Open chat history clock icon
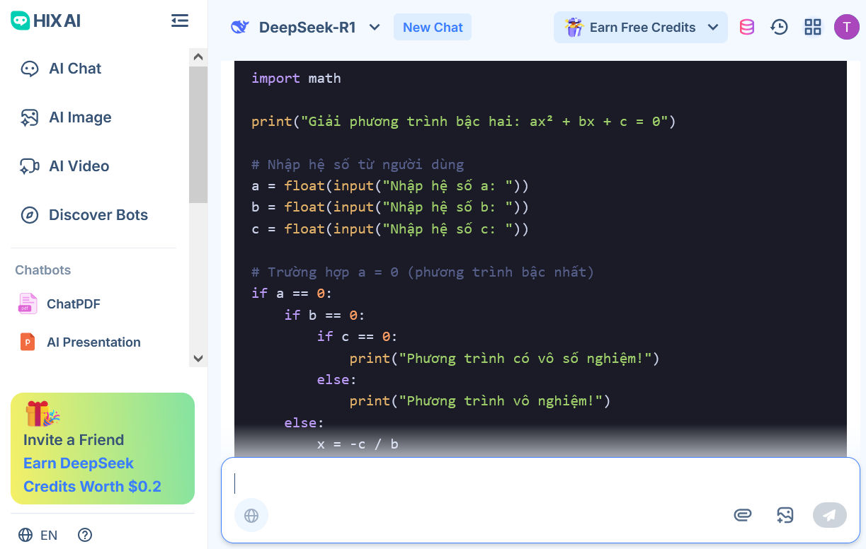 [x=779, y=28]
